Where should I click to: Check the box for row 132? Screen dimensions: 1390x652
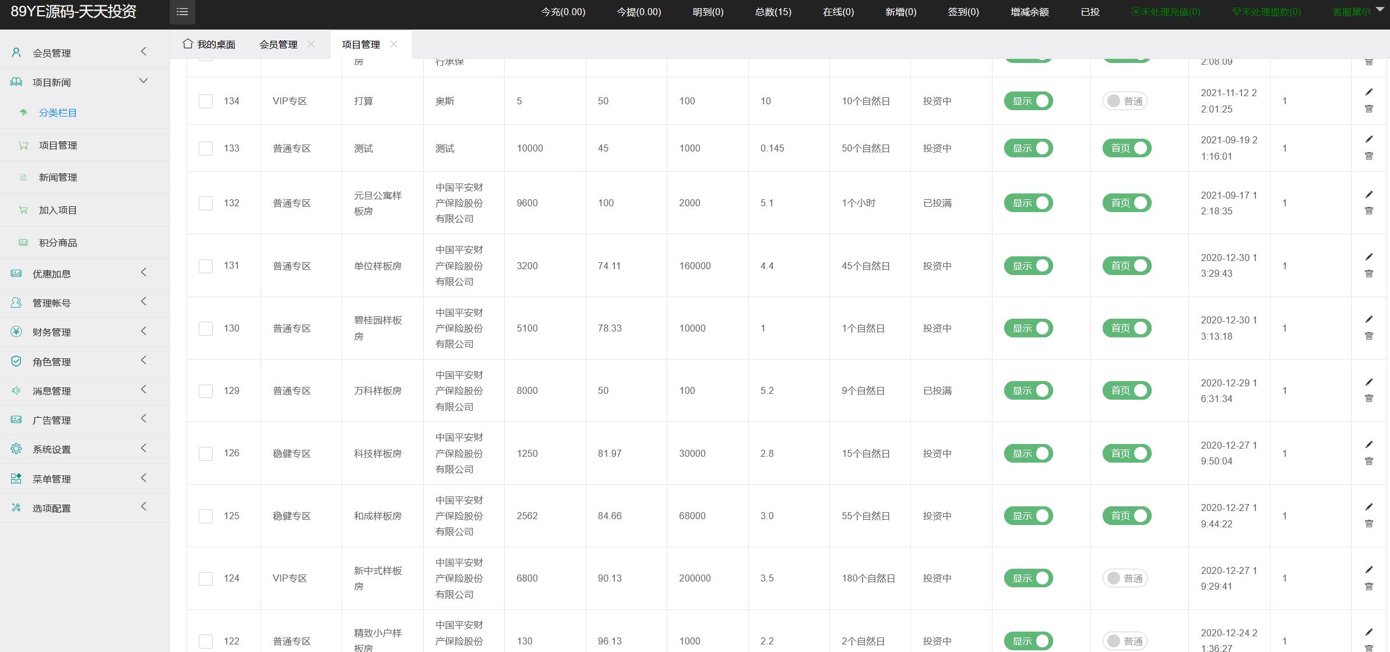206,203
